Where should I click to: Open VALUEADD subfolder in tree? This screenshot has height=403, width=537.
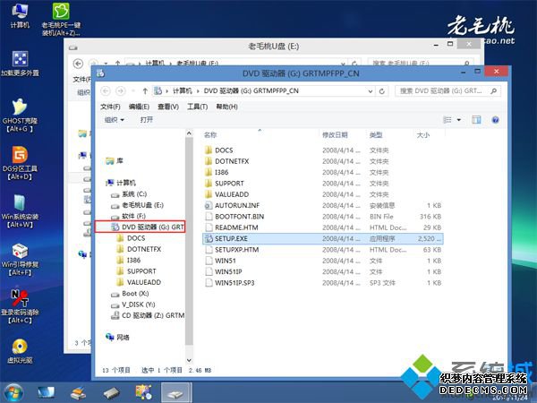click(x=139, y=282)
